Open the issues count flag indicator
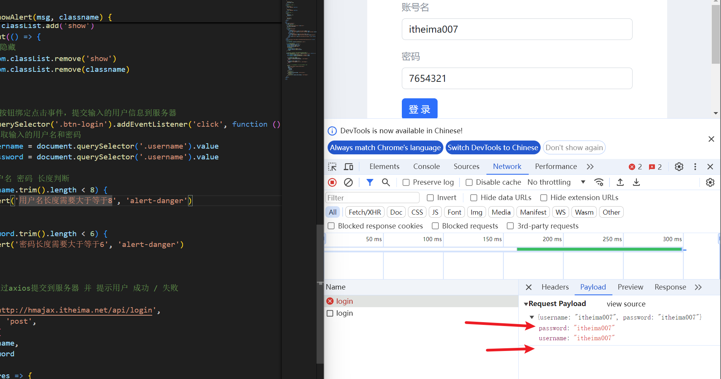This screenshot has width=721, height=379. tap(655, 167)
